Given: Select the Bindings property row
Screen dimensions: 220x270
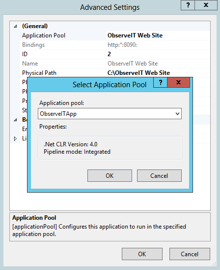Looking at the screenshot, I should coord(115,45).
